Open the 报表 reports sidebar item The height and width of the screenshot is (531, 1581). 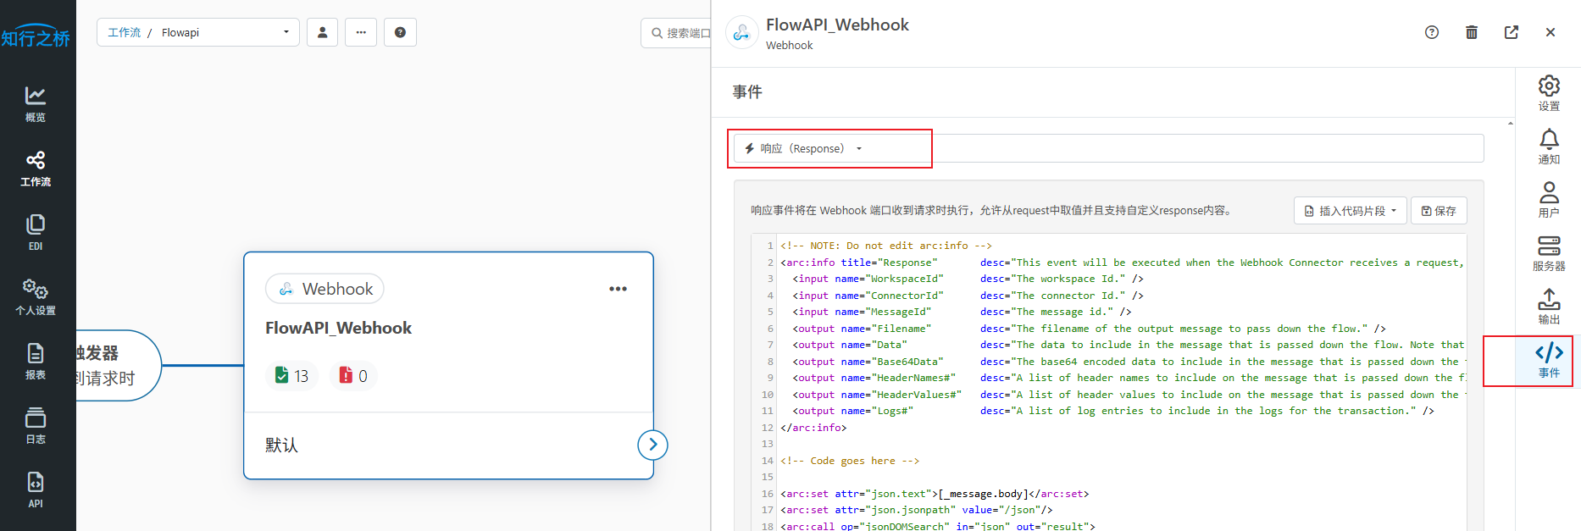36,362
